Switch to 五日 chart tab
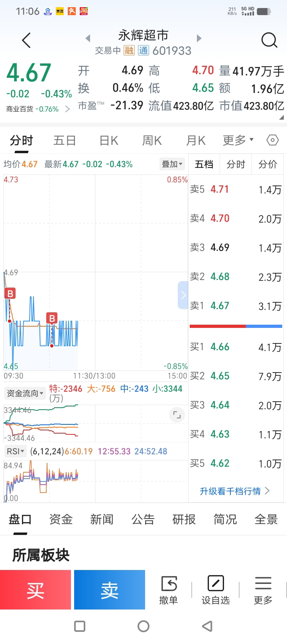This screenshot has width=287, height=643. click(x=65, y=140)
